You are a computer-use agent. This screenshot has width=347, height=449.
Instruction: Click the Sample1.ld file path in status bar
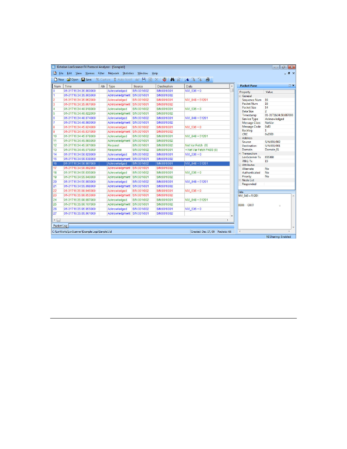[82, 232]
